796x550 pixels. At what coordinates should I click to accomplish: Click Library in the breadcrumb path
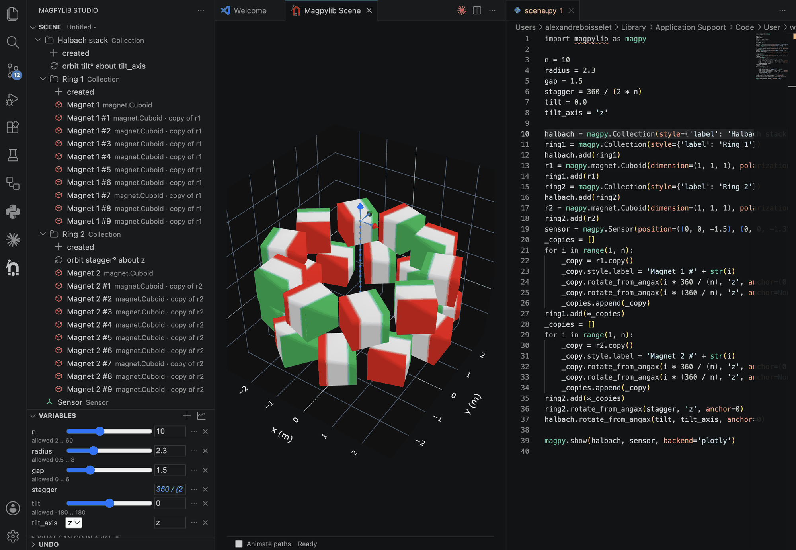(633, 27)
